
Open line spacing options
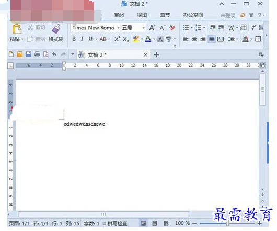point(231,39)
